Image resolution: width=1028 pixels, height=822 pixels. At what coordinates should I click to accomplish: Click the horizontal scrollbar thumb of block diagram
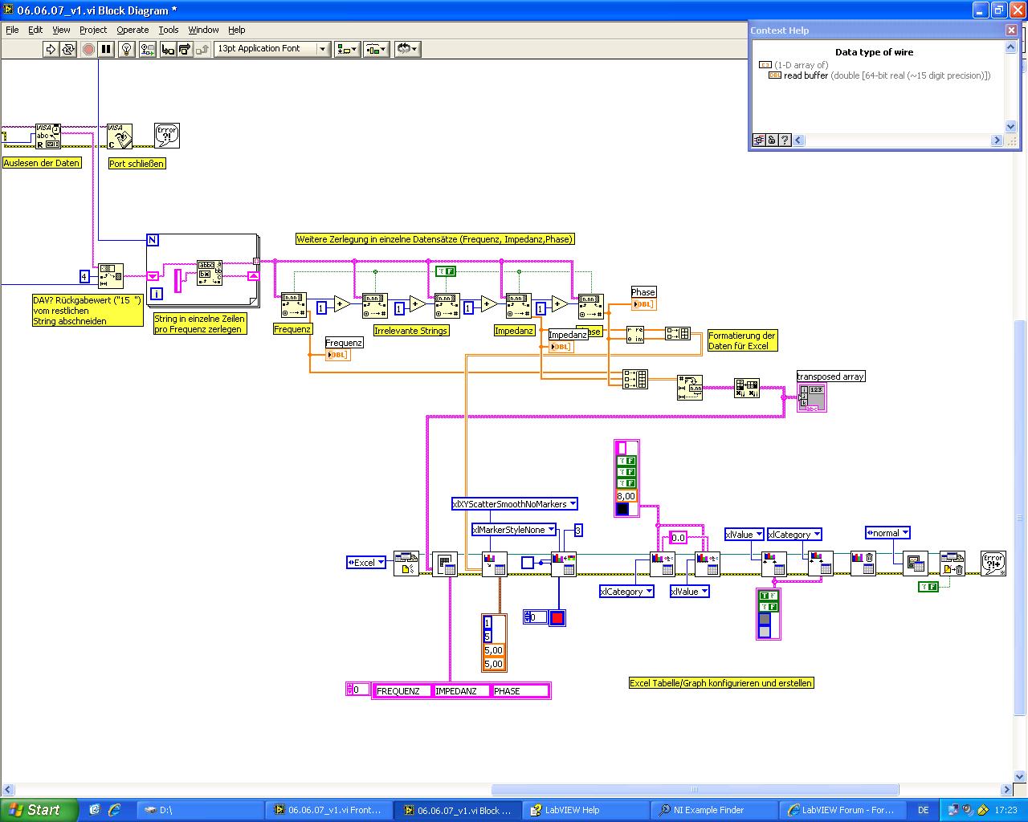click(695, 790)
